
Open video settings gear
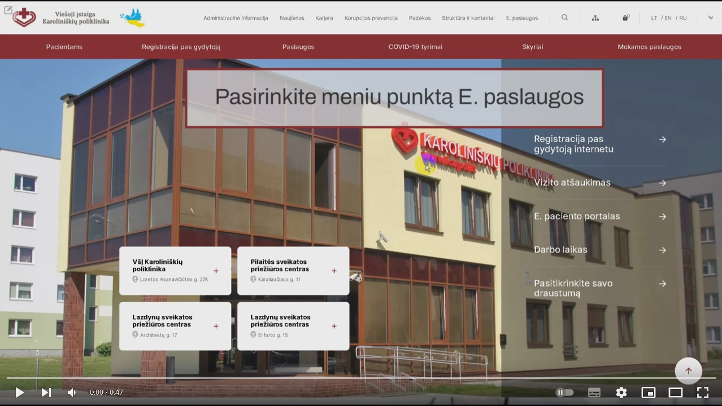click(x=621, y=392)
